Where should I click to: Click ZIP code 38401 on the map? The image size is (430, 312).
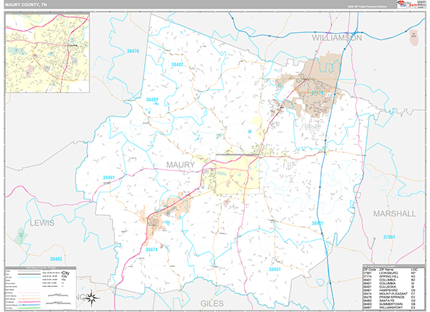317,223
